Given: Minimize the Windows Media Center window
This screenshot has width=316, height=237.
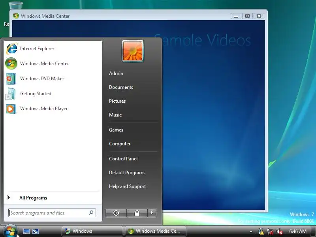Looking at the screenshot, I should pyautogui.click(x=236, y=16).
